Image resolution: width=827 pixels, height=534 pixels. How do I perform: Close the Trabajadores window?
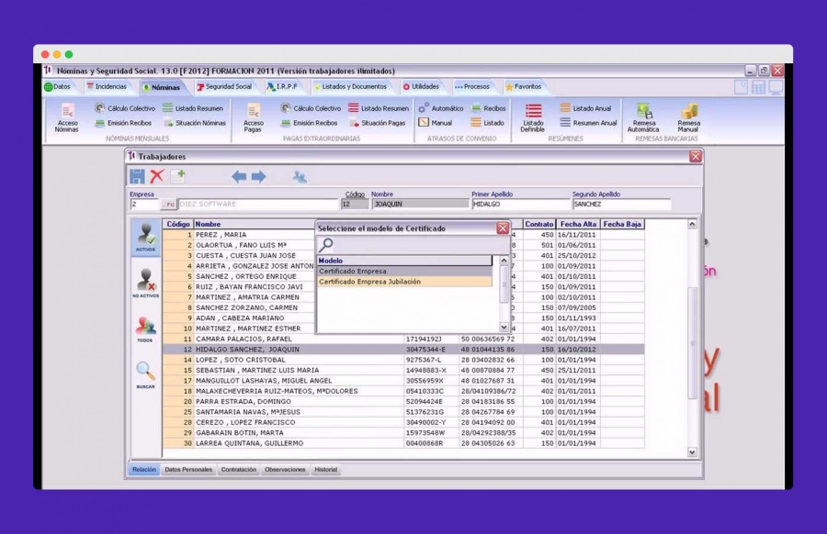[696, 156]
